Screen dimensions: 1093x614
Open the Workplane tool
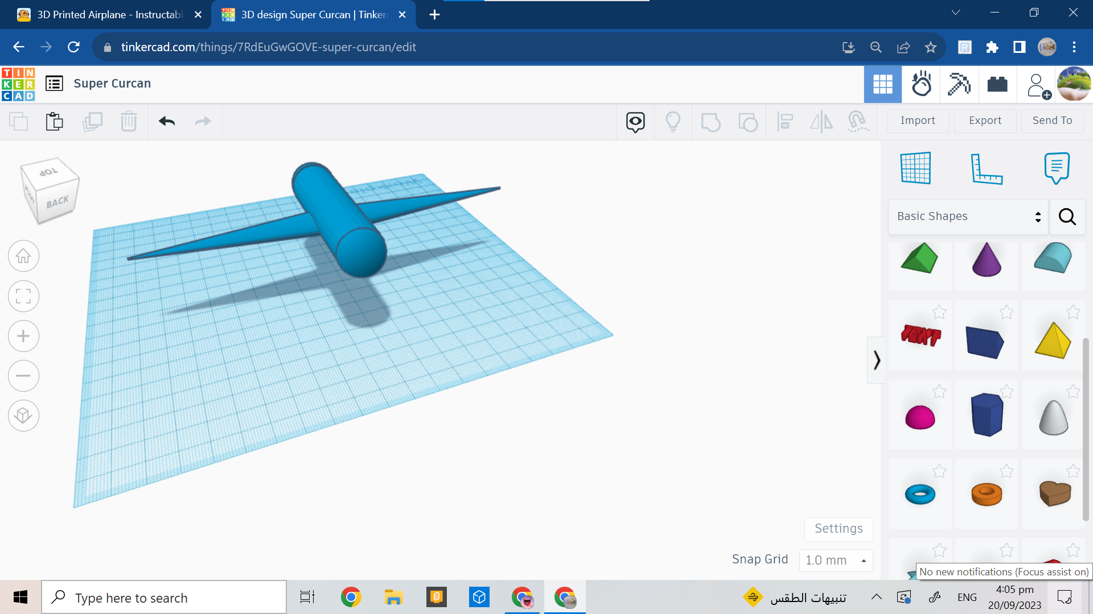(915, 168)
